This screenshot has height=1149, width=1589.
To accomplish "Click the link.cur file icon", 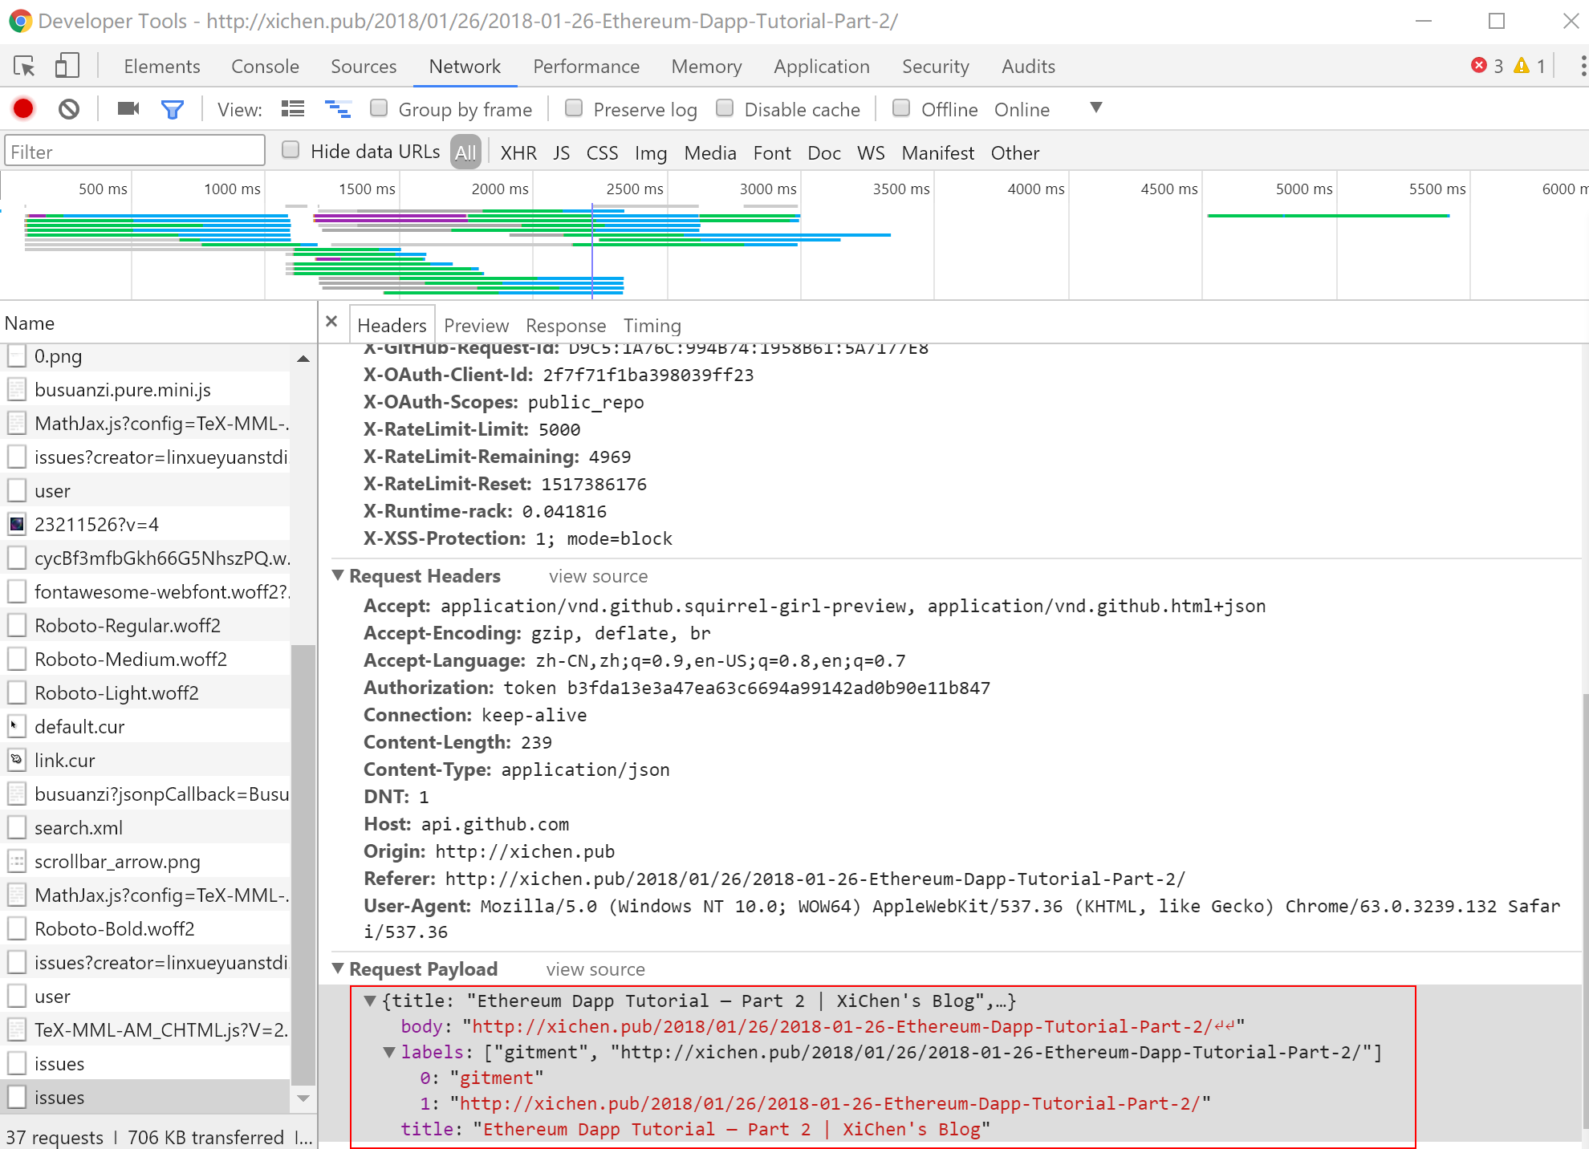I will coord(16,761).
